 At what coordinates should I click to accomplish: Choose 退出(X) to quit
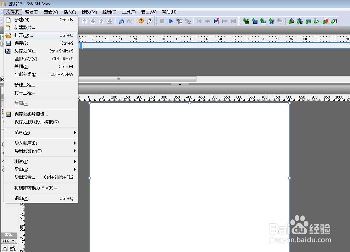(x=41, y=198)
